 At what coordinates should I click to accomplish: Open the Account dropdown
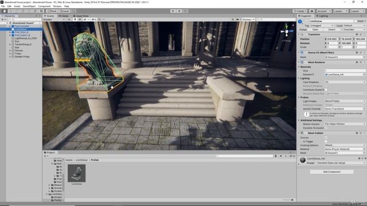point(324,11)
